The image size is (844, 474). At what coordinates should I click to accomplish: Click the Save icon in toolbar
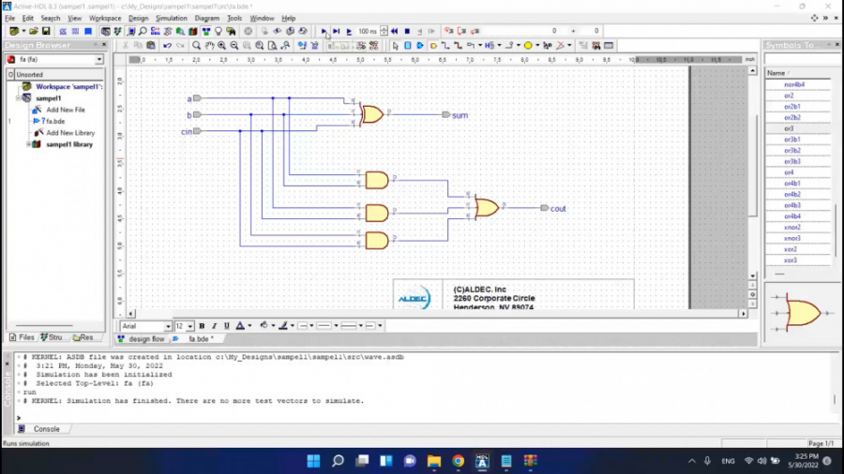tap(46, 31)
